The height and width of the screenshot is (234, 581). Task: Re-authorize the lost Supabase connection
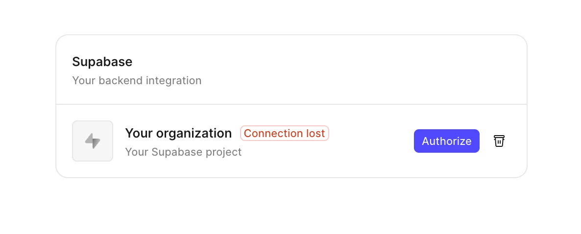point(446,141)
